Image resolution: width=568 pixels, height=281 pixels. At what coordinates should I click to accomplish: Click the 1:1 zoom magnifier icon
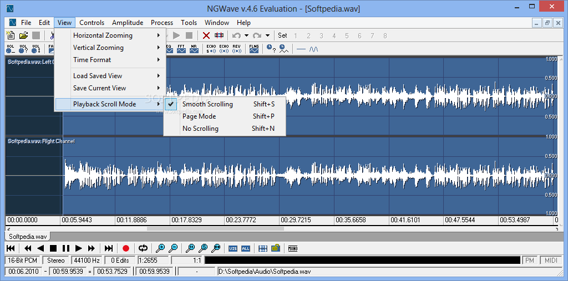pyautogui.click(x=190, y=248)
